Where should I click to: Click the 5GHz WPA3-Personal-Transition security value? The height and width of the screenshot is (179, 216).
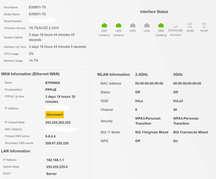point(186,121)
